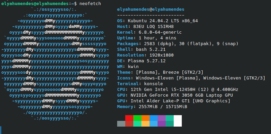Click the bright red color block
271x134 pixels.
(x=129, y=118)
